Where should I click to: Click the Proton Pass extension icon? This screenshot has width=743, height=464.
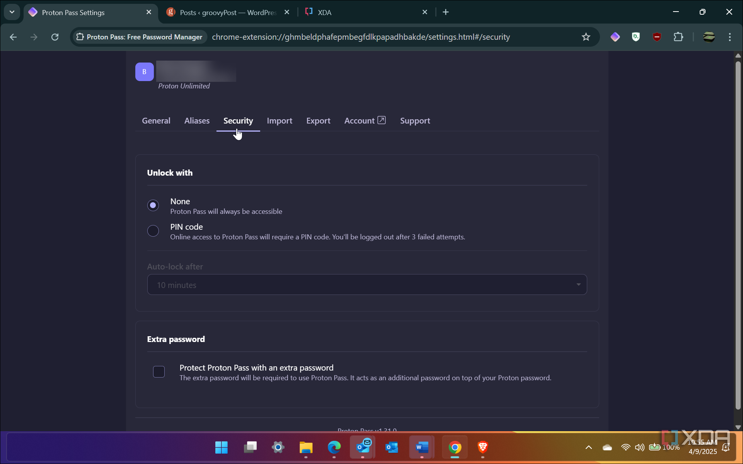pos(615,37)
